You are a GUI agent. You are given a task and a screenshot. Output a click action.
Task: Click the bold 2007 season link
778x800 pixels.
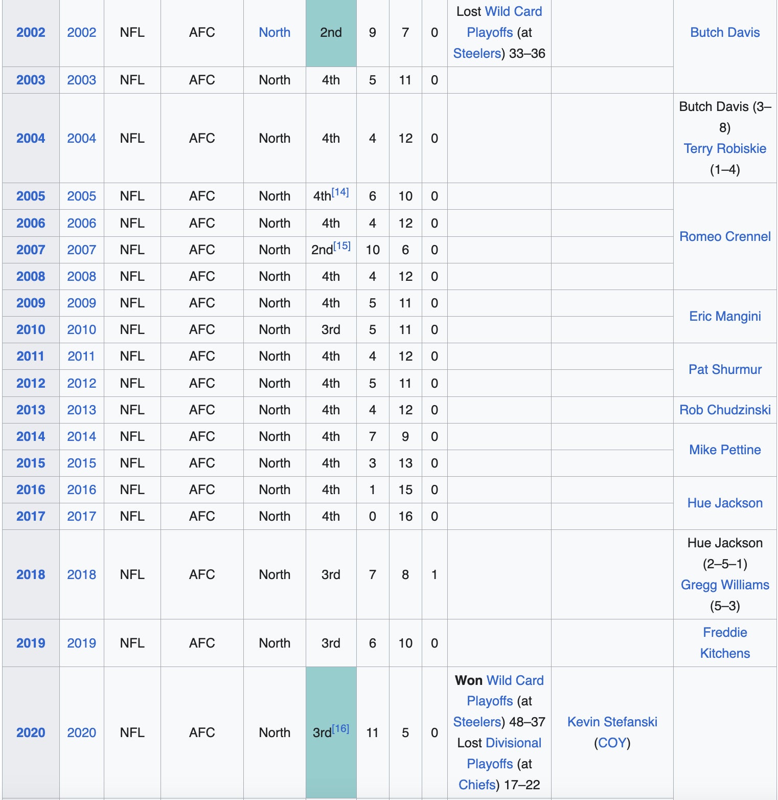click(31, 250)
